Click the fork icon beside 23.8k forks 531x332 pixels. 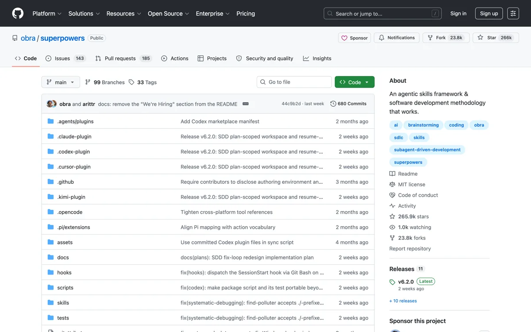pos(392,238)
